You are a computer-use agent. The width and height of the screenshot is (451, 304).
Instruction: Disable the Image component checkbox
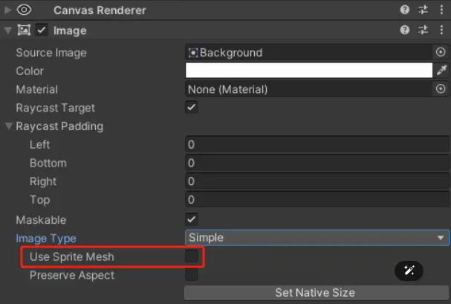(42, 30)
